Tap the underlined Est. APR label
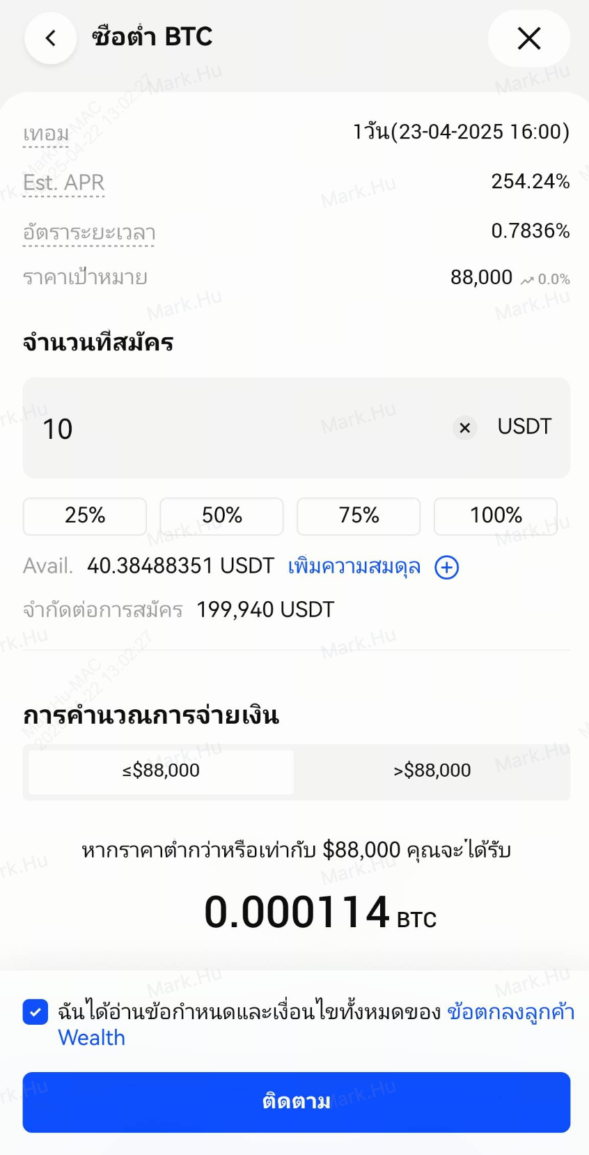The height and width of the screenshot is (1155, 589). (63, 183)
